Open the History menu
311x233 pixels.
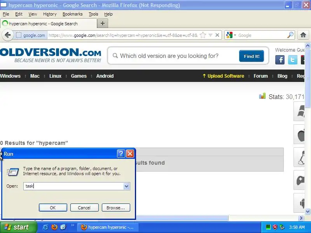(x=50, y=14)
